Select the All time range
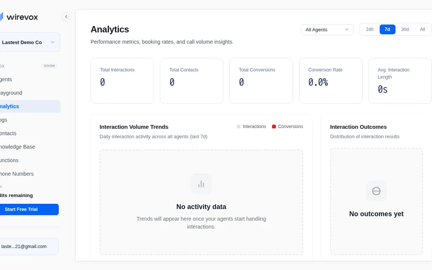Screen dimensions: 432x270 pyautogui.click(x=422, y=29)
